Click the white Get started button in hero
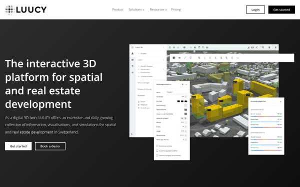 pyautogui.click(x=18, y=146)
